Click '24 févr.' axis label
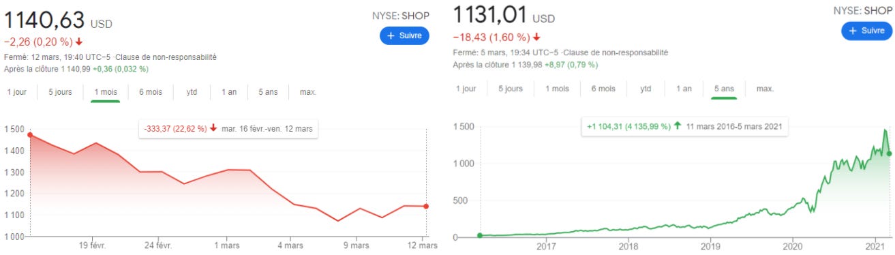This screenshot has height=255, width=895. (158, 245)
